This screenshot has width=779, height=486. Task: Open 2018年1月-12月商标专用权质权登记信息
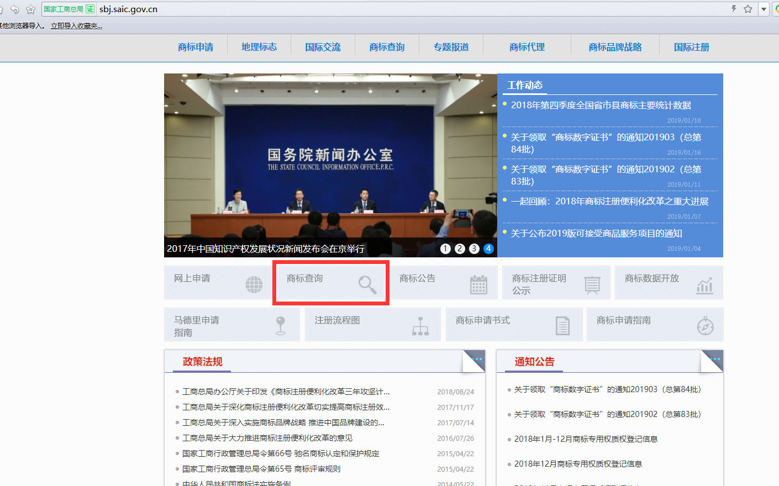(x=586, y=439)
